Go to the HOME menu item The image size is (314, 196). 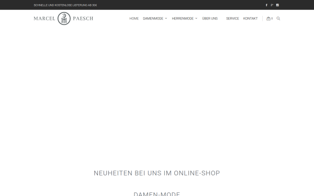point(134,18)
